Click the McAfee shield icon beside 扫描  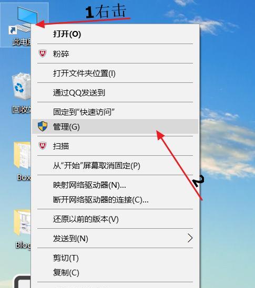point(43,146)
